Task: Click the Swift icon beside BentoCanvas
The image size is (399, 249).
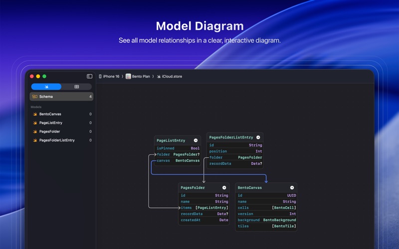Action: coord(35,114)
